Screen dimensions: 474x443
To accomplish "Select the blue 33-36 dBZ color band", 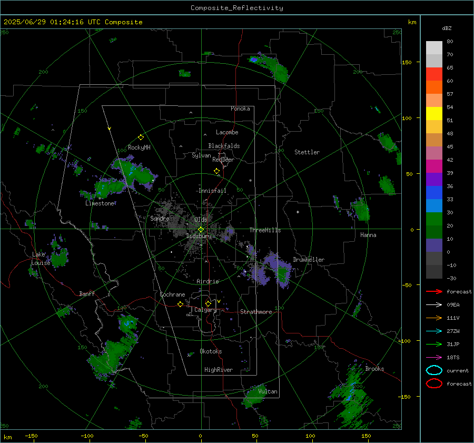I will (434, 192).
